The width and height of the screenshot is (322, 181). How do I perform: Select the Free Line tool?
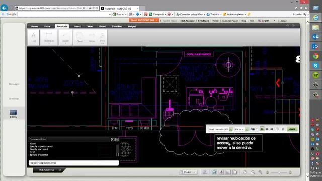[x=102, y=38]
